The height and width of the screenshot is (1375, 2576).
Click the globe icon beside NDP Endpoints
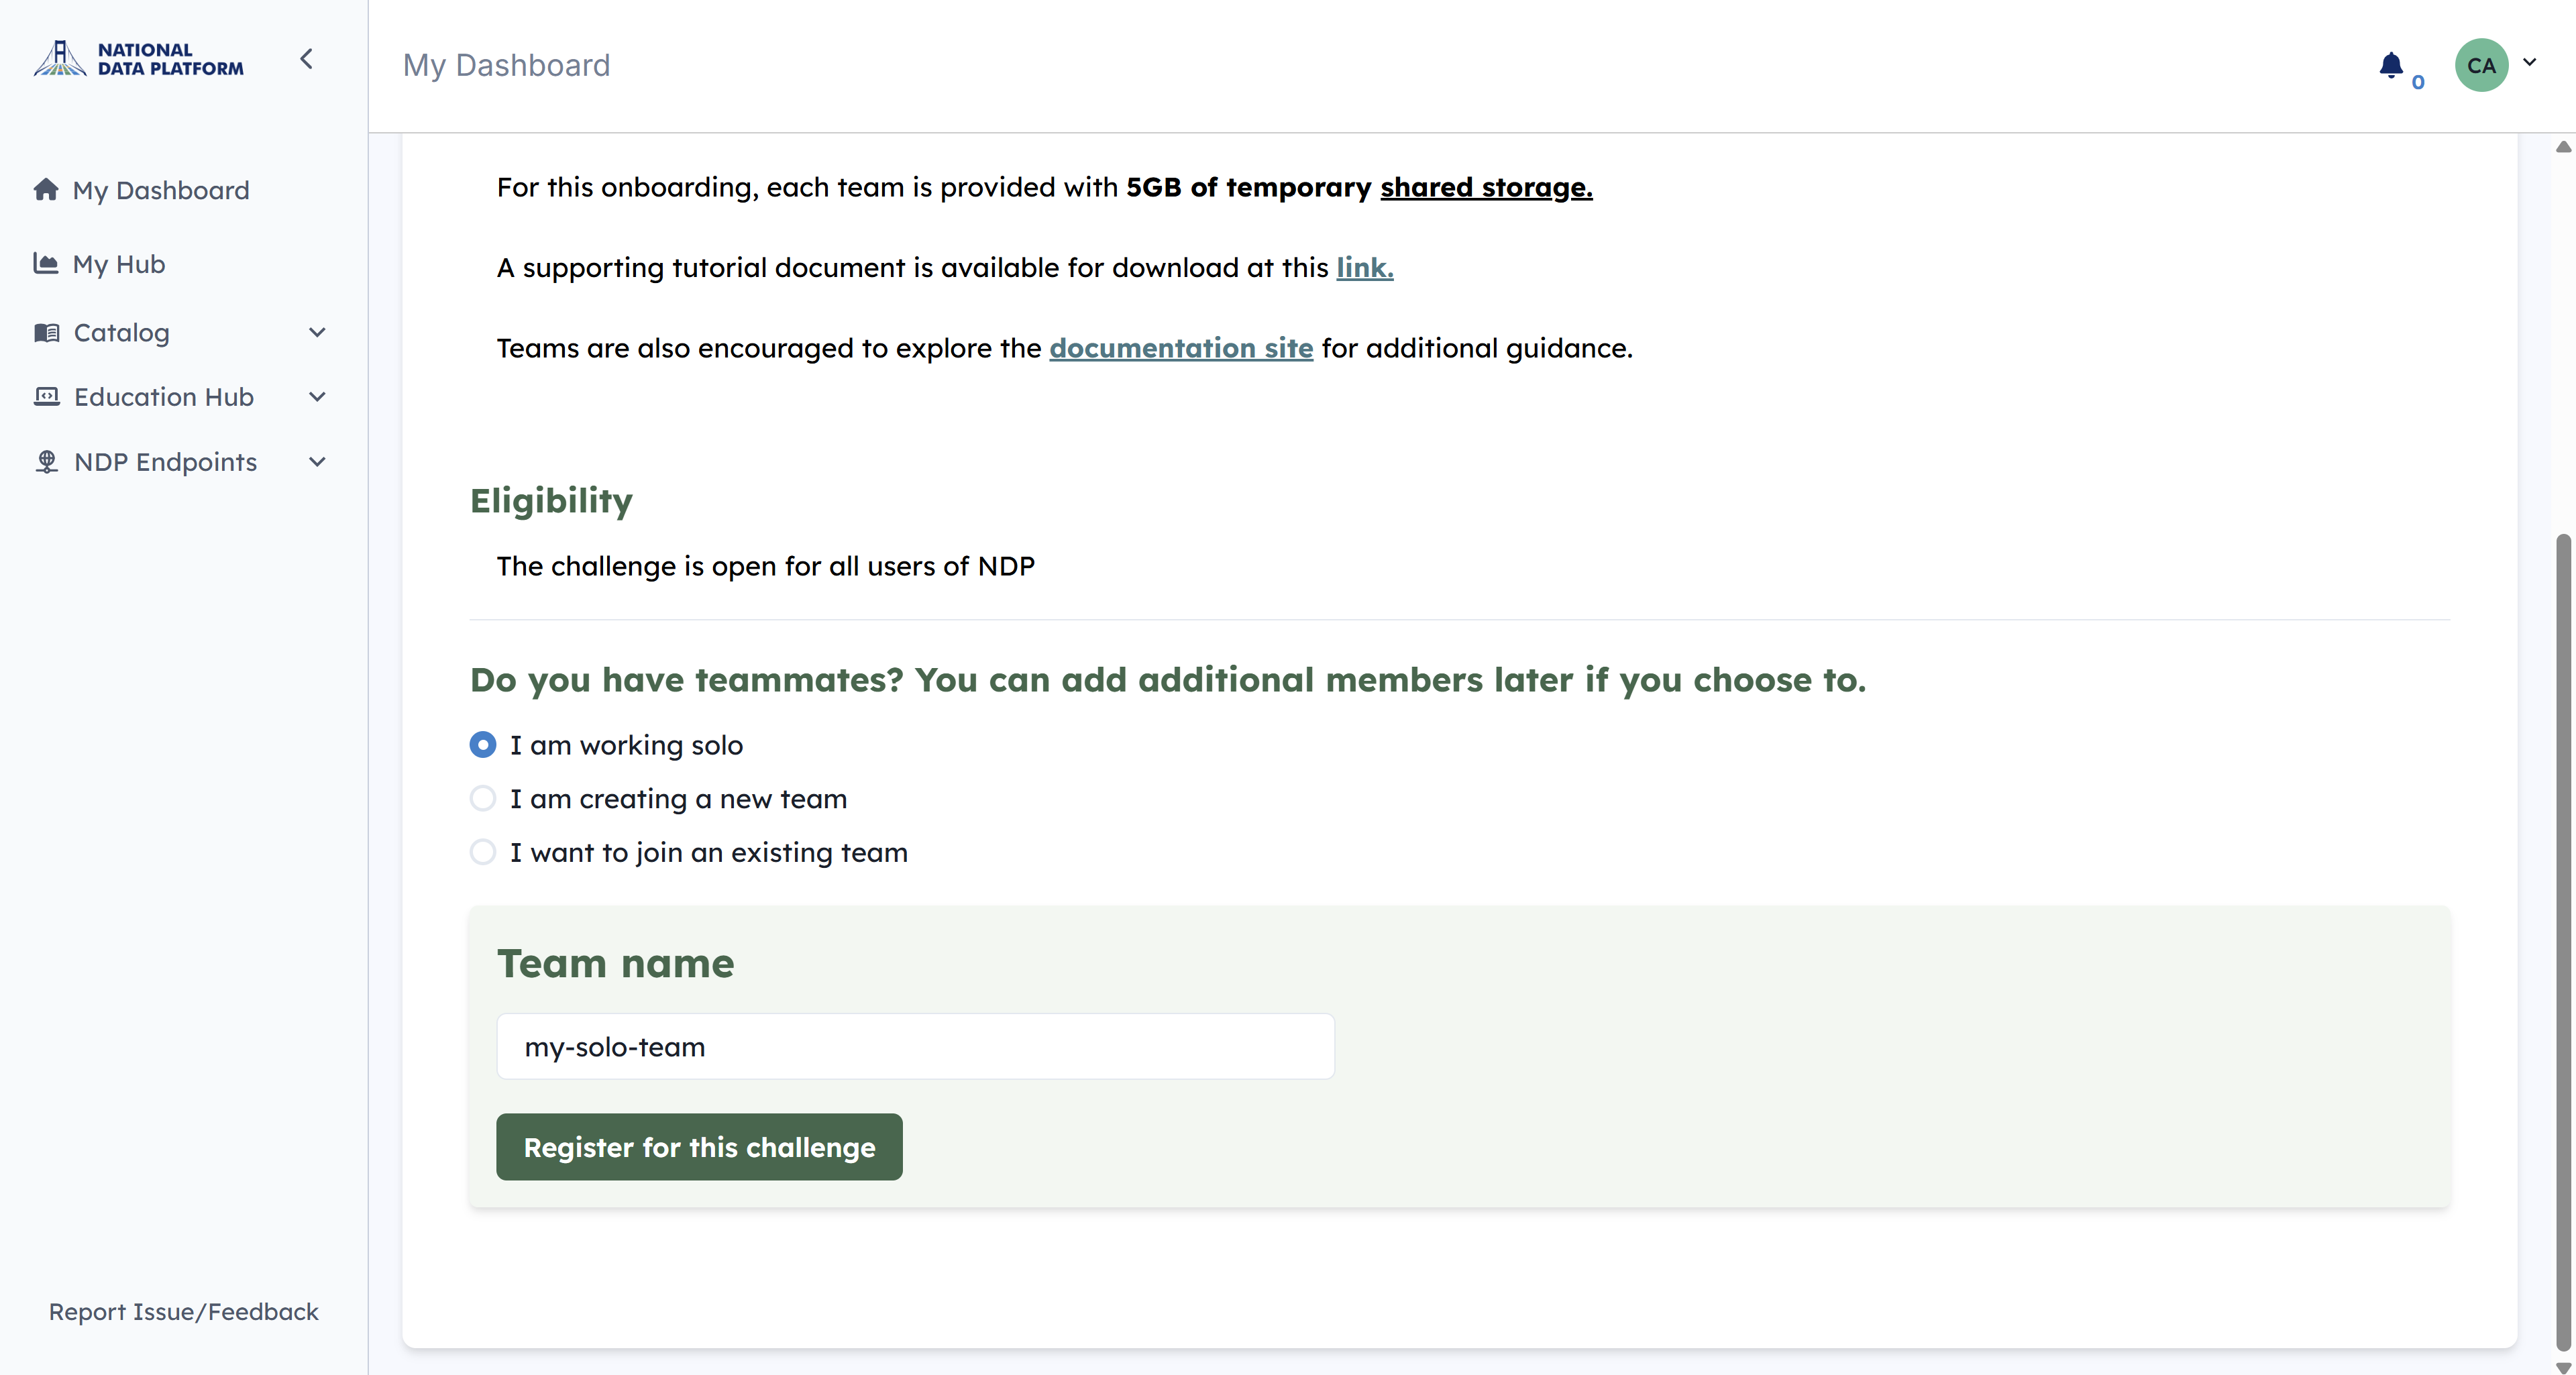coord(46,461)
